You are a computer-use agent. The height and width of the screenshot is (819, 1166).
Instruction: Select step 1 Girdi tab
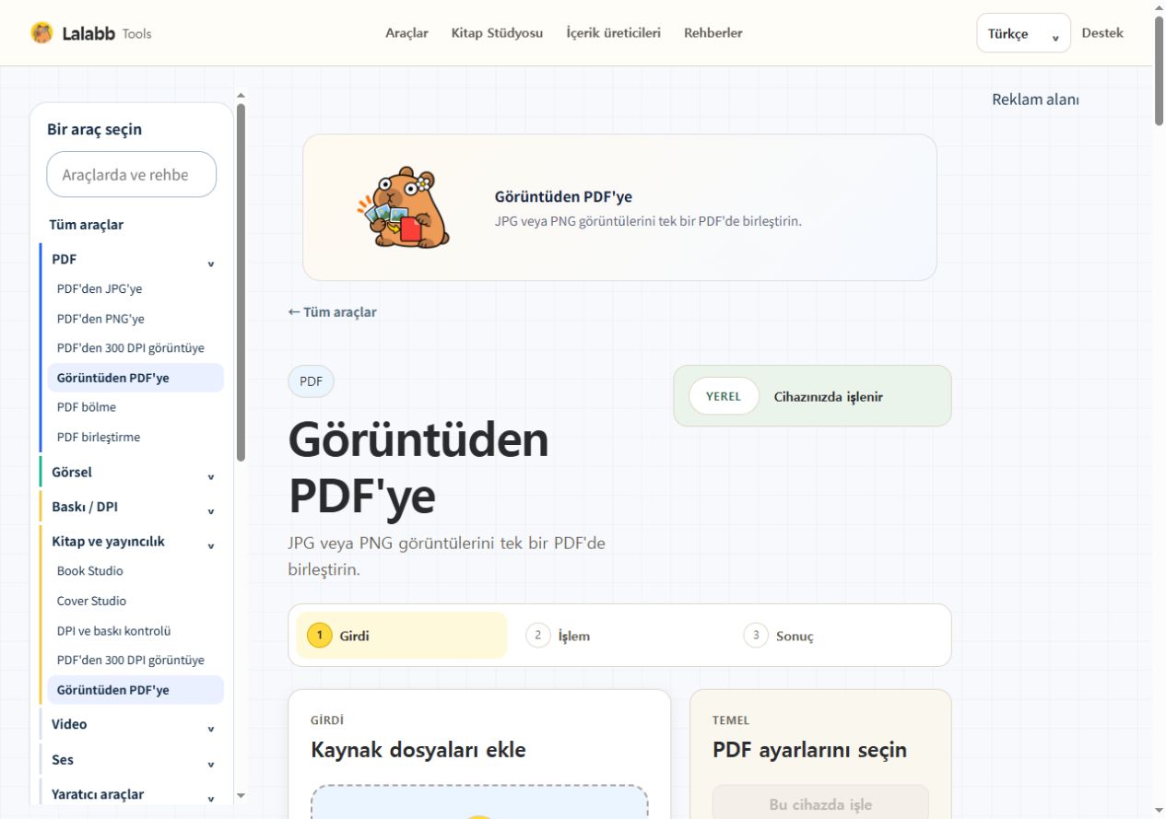[402, 636]
